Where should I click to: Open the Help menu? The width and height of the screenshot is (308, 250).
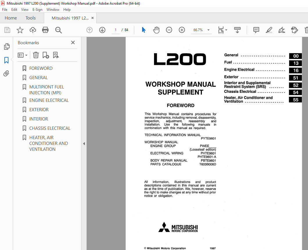[x=67, y=9]
